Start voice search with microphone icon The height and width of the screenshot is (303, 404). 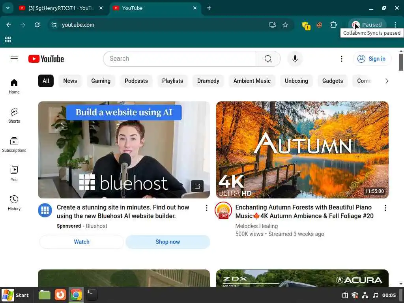[x=295, y=59]
